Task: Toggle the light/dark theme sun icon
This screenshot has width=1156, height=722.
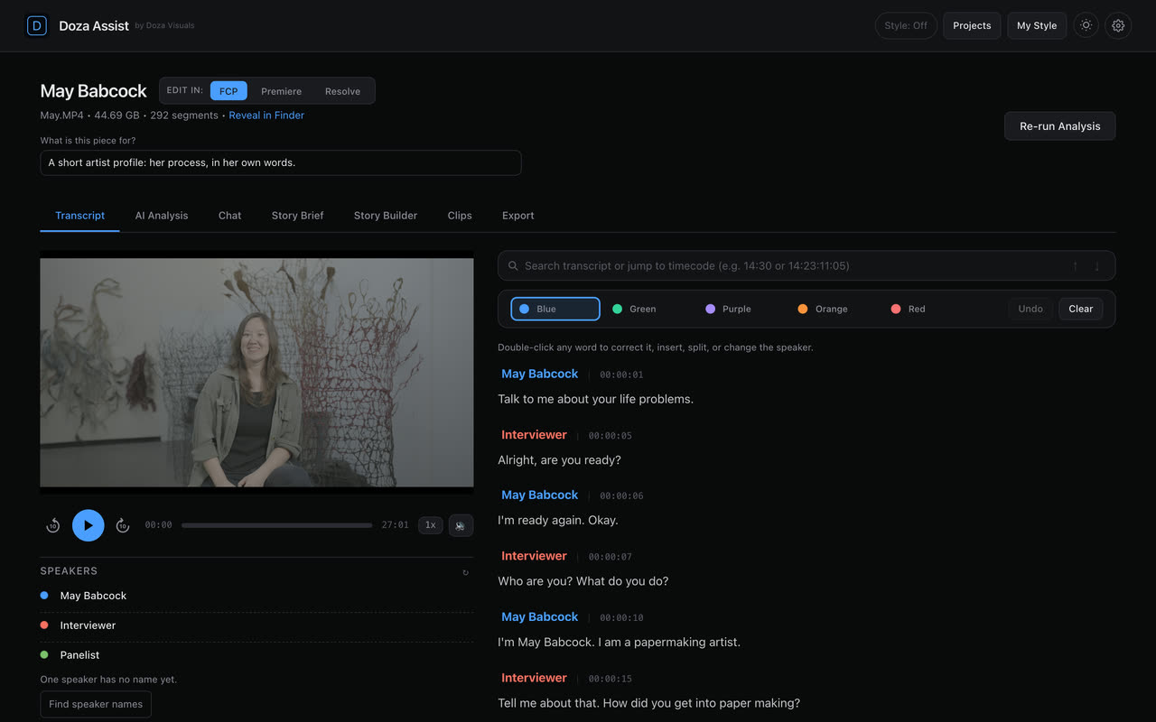Action: click(1086, 25)
